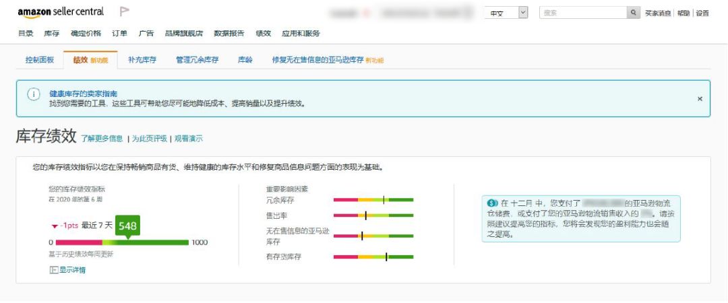Screen dimensions: 728x303
Task: Click the storage fee notice box
Action: (x=581, y=219)
